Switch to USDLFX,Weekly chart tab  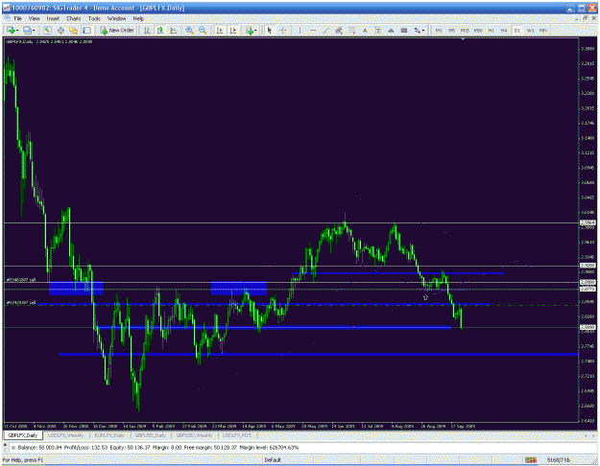click(65, 435)
